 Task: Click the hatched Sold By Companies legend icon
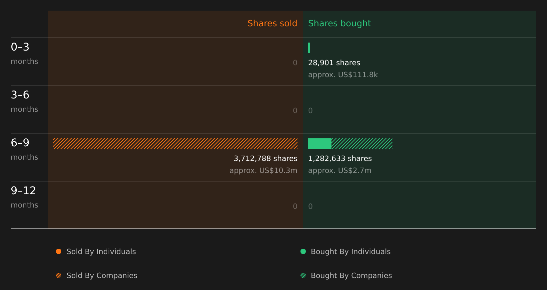tap(59, 275)
